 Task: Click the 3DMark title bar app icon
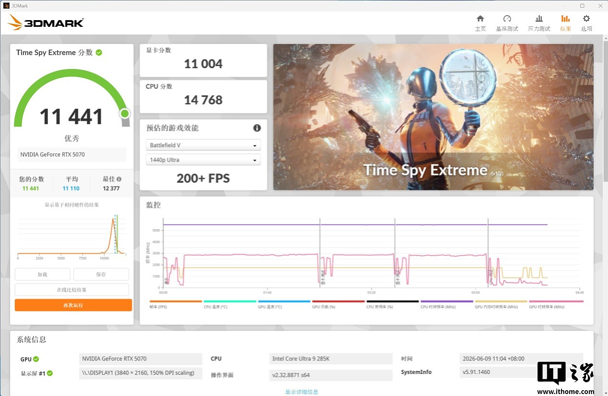click(x=6, y=6)
